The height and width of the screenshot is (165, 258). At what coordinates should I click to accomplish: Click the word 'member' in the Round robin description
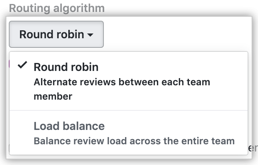pos(53,96)
